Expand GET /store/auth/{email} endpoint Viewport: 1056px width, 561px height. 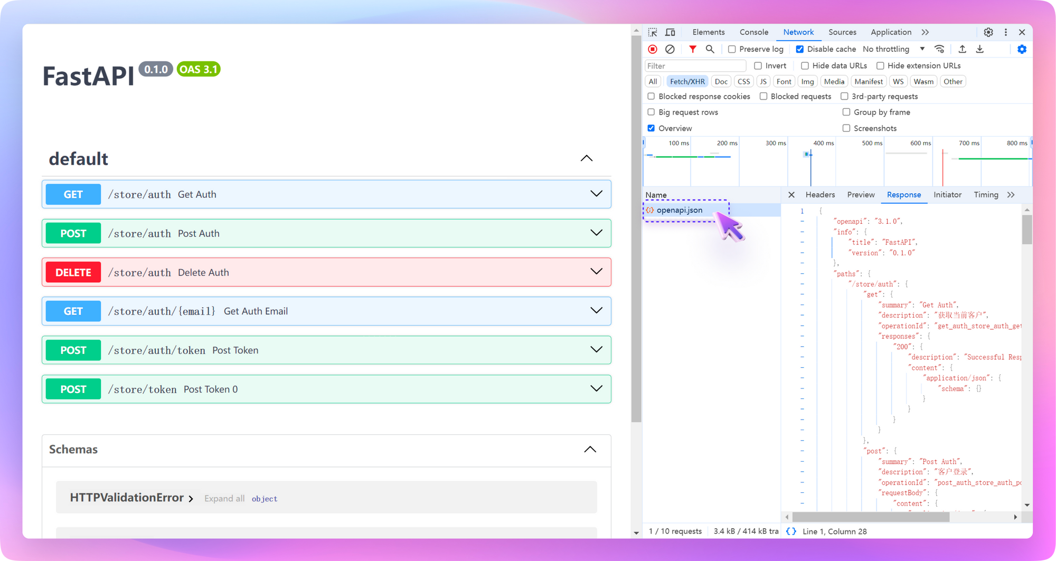click(326, 311)
